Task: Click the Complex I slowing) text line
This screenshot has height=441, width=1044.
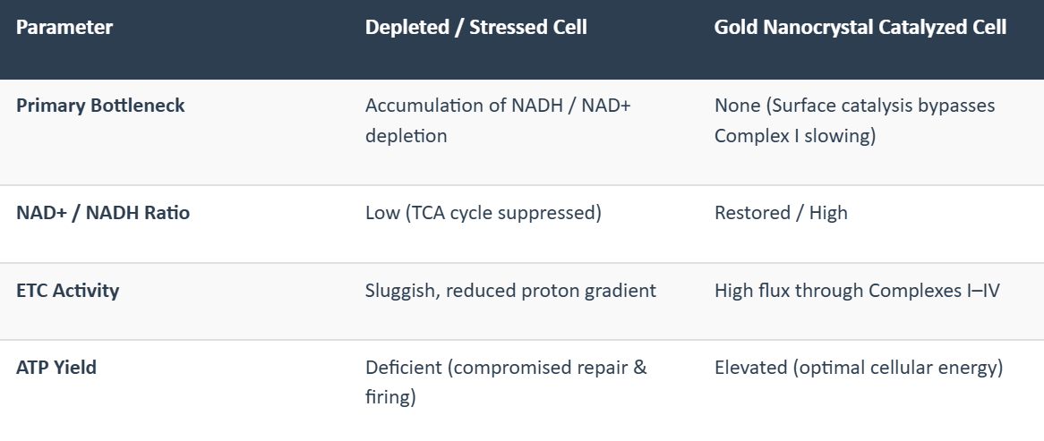Action: click(795, 136)
